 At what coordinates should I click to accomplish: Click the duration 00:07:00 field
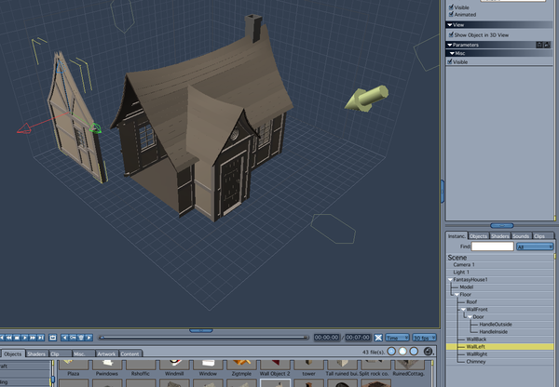[x=358, y=338]
